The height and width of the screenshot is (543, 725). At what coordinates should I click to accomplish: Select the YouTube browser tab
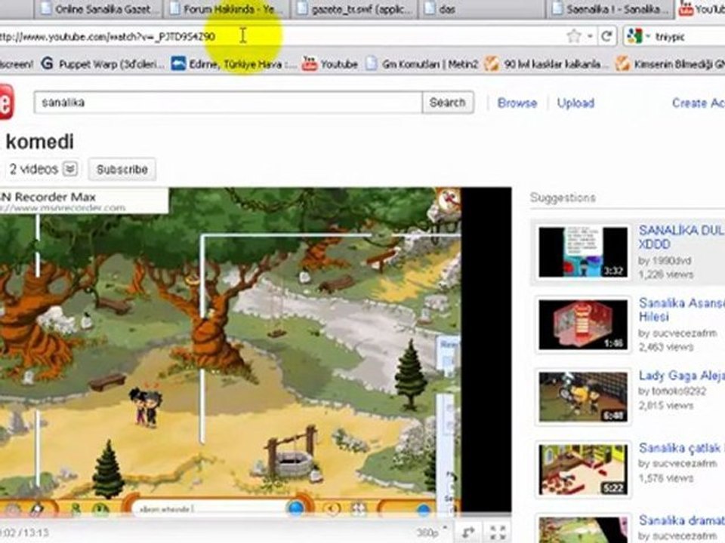coord(702,9)
